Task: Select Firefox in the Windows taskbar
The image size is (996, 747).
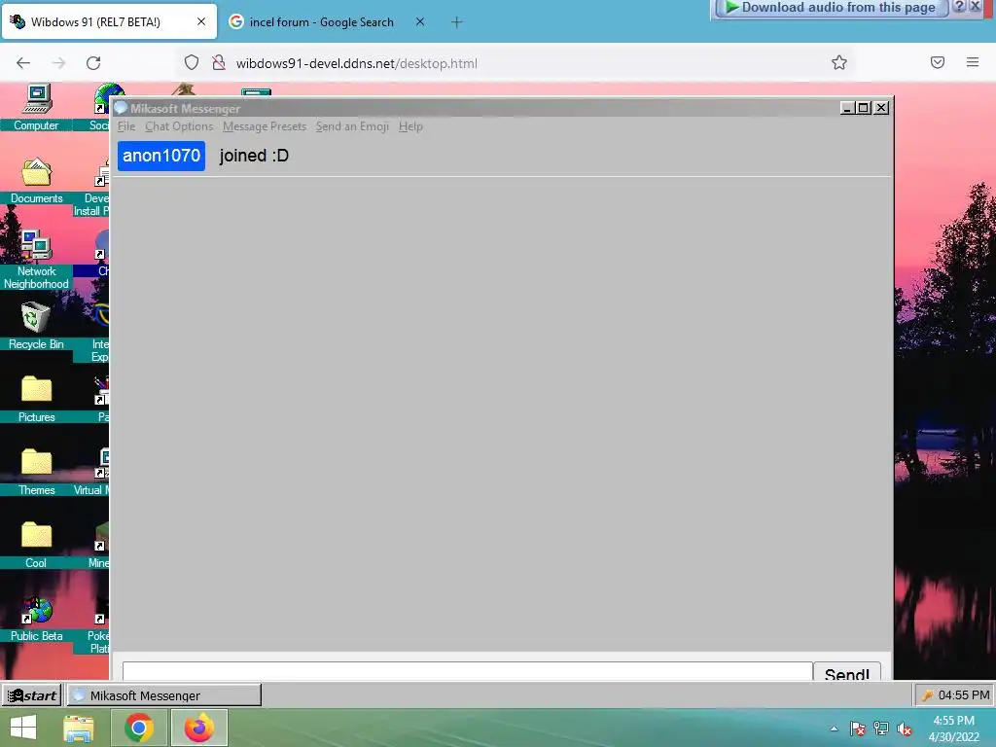Action: (x=198, y=728)
